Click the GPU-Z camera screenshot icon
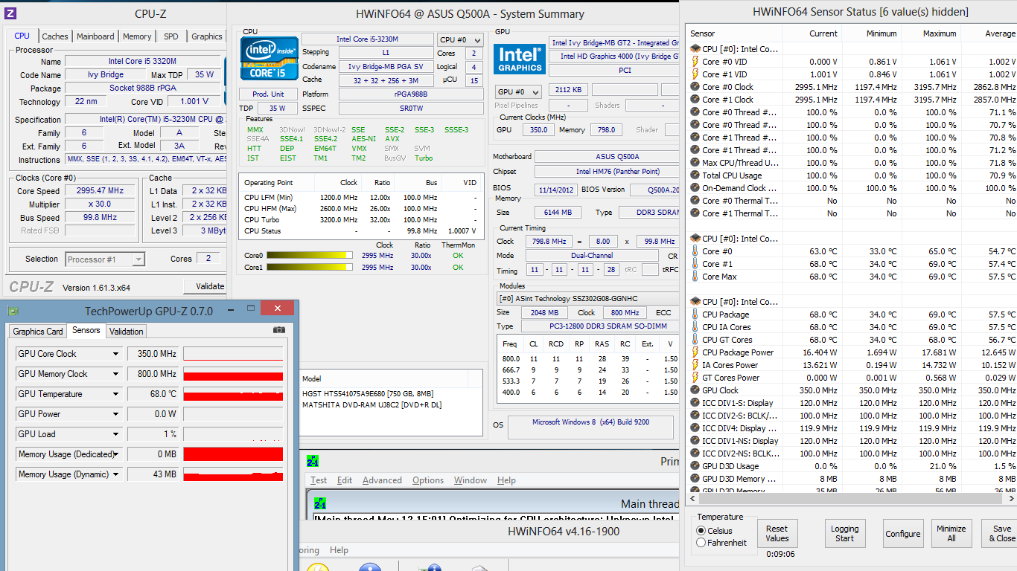The image size is (1017, 571). 279,330
